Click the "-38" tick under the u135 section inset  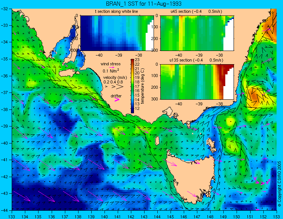click(x=219, y=104)
